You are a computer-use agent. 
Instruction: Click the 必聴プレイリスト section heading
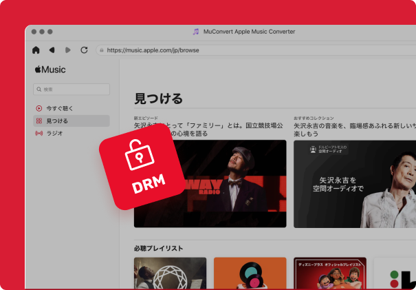(x=158, y=249)
